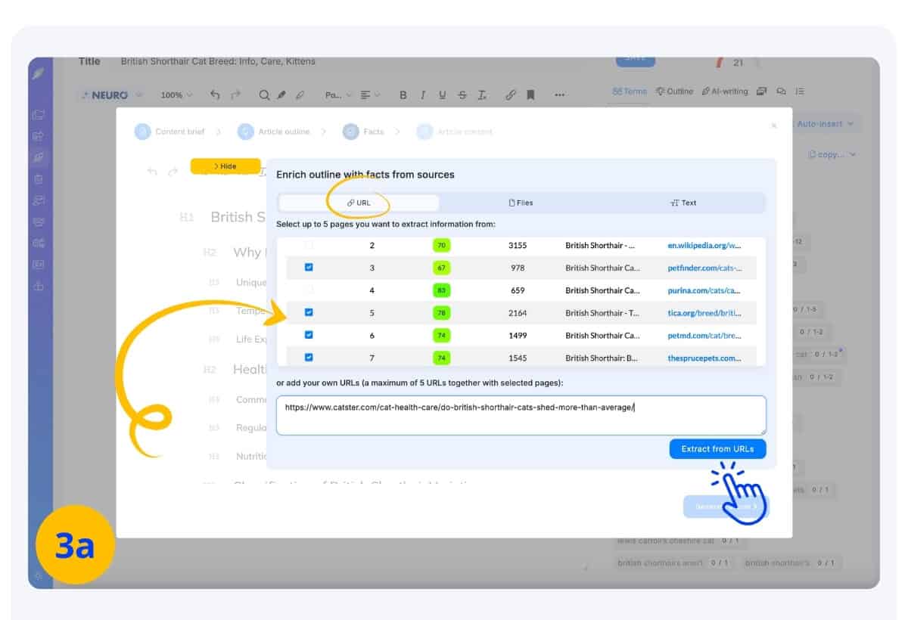Open the clipboard icon in left sidebar
Screen dimensions: 908x620
39,179
